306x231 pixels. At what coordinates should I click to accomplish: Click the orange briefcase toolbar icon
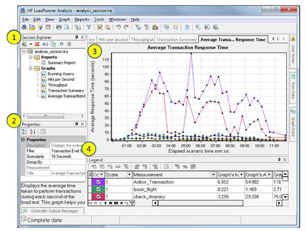(155, 27)
